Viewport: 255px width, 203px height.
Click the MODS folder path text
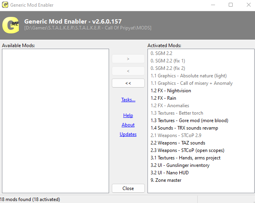[x=88, y=28]
